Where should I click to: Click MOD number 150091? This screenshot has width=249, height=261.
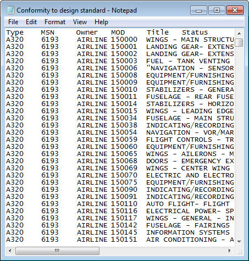click(x=124, y=197)
